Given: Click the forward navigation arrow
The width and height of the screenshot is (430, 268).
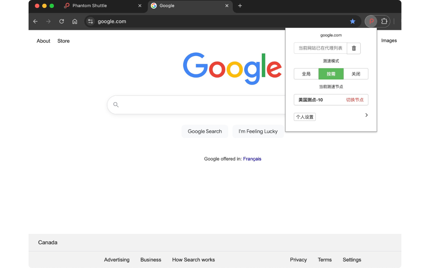Looking at the screenshot, I should coord(48,21).
